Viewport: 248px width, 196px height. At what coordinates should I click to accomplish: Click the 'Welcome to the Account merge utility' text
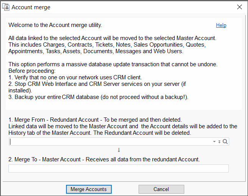pyautogui.click(x=55, y=25)
